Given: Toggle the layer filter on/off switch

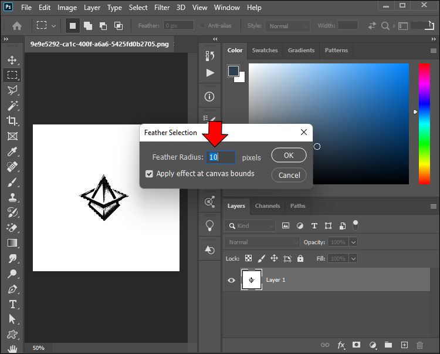Looking at the screenshot, I should click(356, 225).
